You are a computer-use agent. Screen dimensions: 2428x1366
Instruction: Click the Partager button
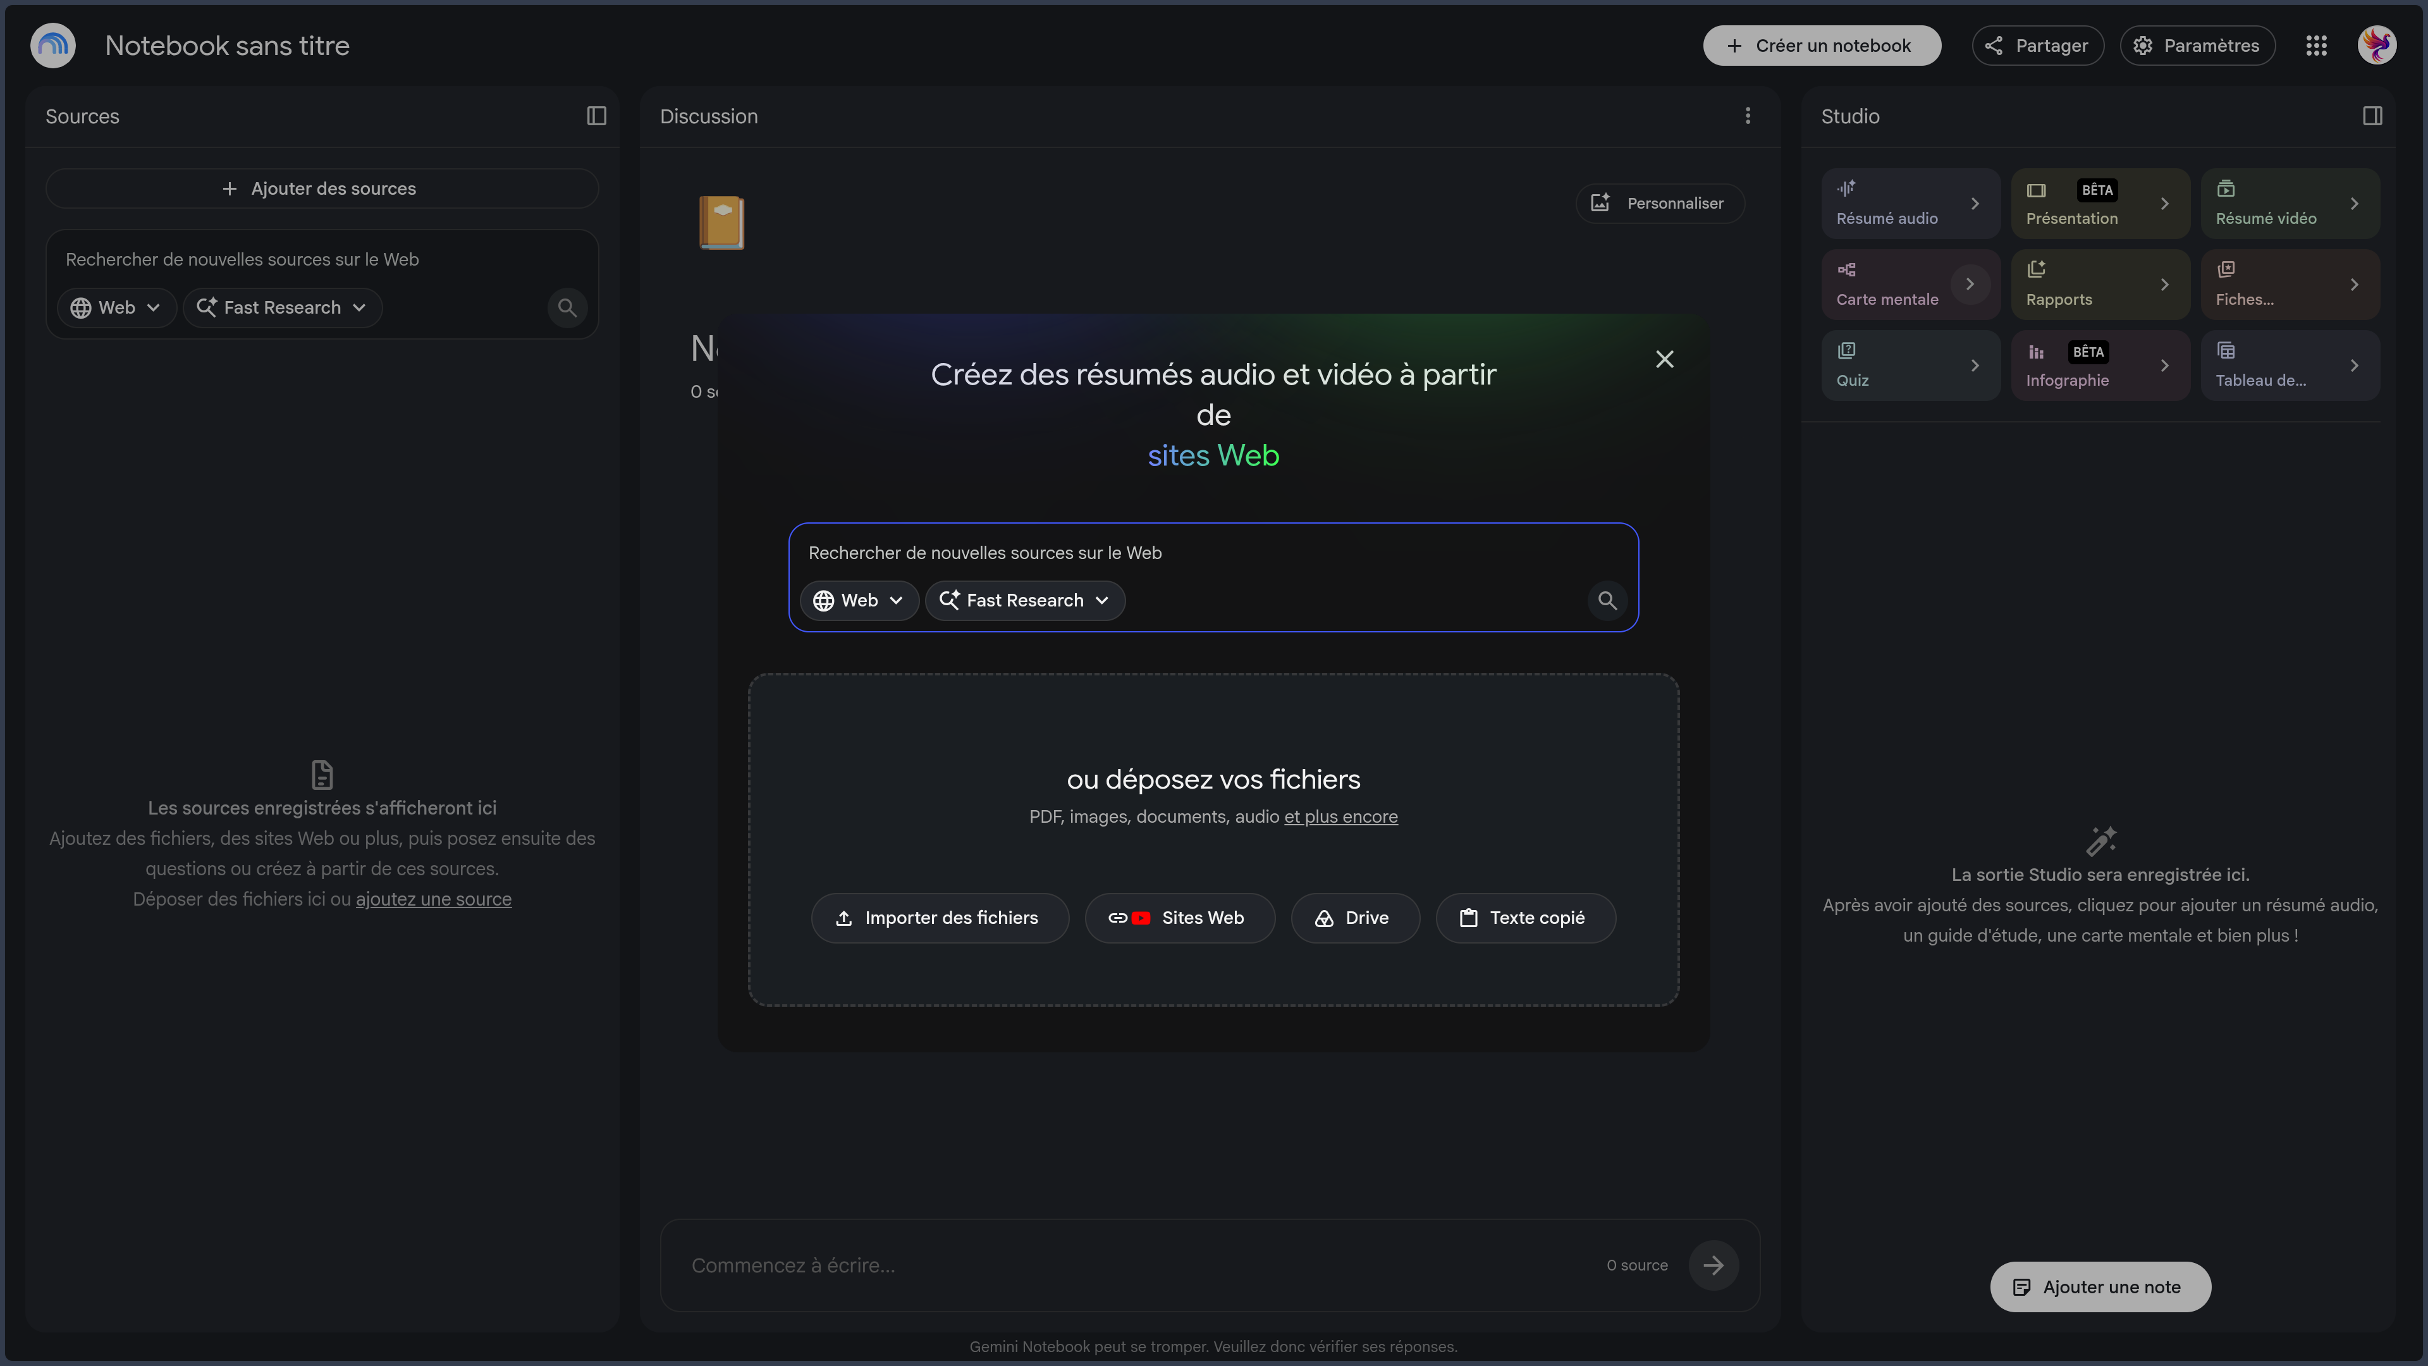pyautogui.click(x=2038, y=46)
